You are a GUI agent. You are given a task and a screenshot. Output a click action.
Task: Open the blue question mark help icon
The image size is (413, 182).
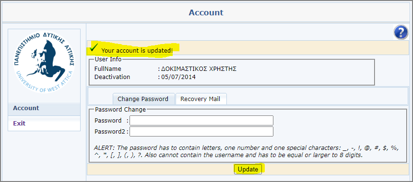401,33
